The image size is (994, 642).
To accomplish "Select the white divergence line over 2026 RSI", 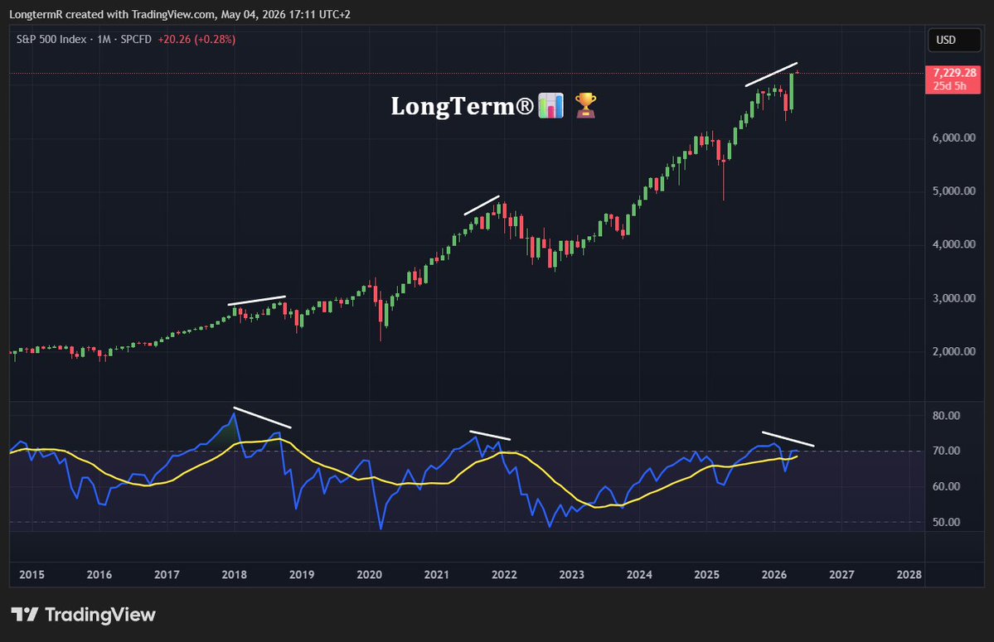I will pos(788,439).
